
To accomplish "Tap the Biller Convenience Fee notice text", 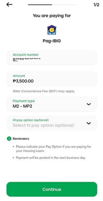I will click(x=44, y=91).
